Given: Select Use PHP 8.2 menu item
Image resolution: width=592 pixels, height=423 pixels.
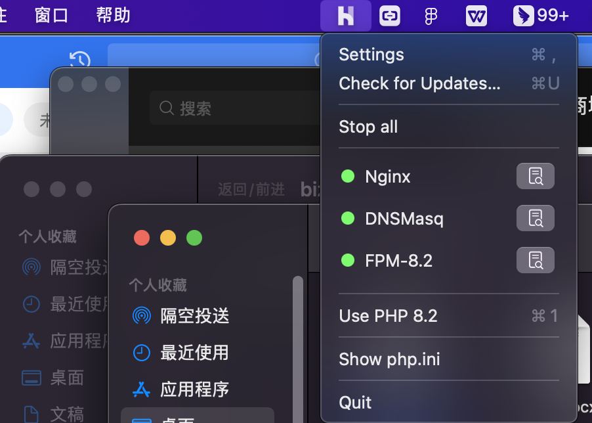Looking at the screenshot, I should click(x=449, y=316).
